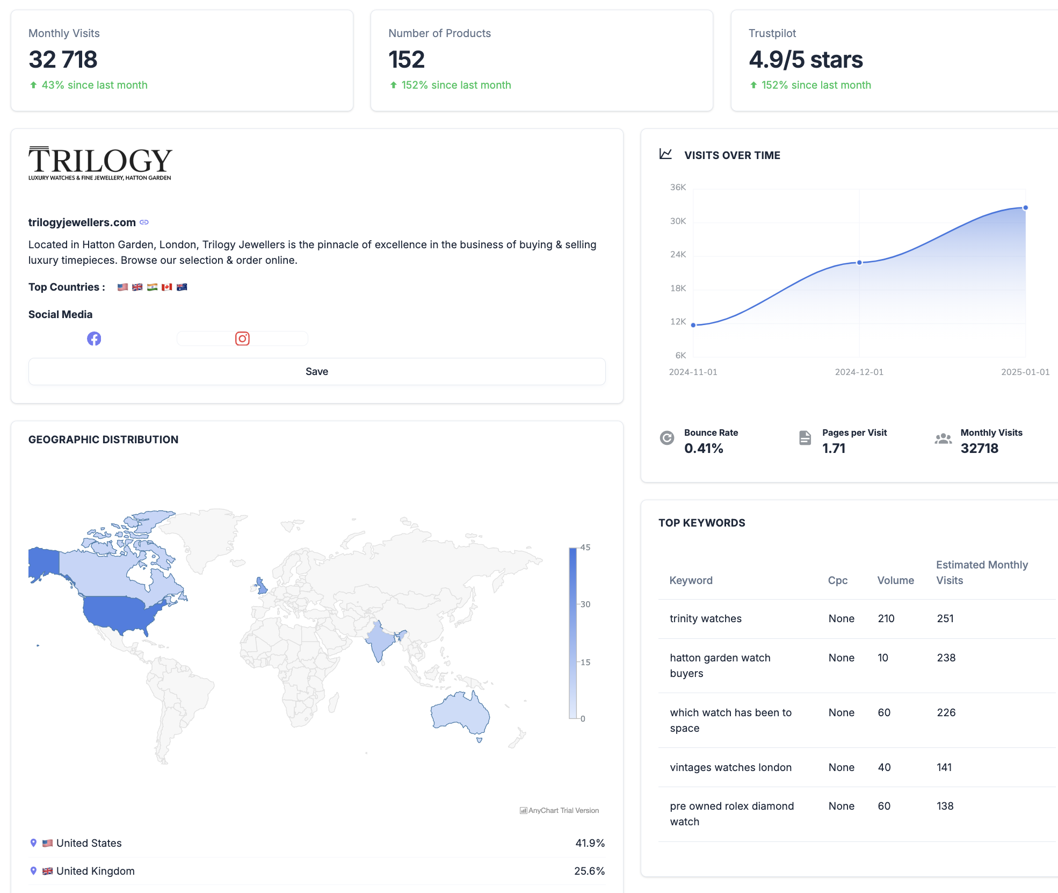Click the Volume column header
The height and width of the screenshot is (893, 1058).
[x=896, y=580]
